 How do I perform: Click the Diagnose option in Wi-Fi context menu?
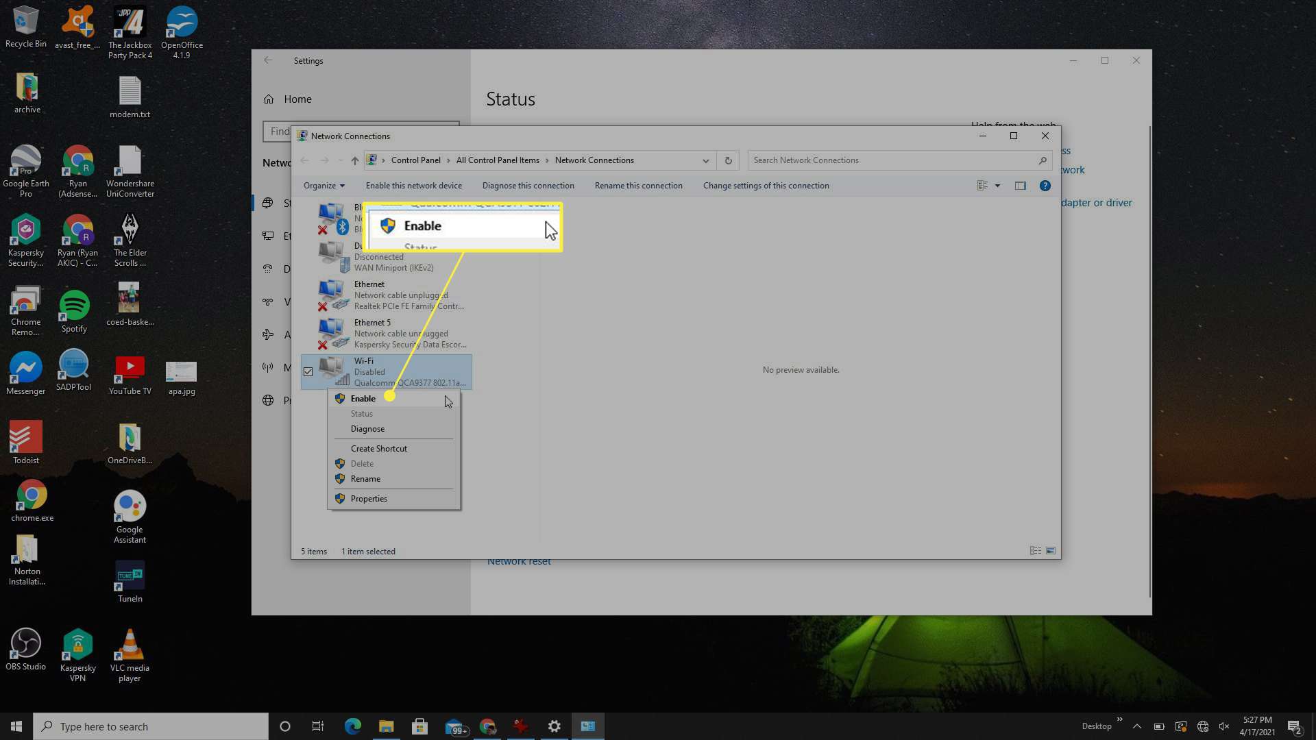pos(368,428)
